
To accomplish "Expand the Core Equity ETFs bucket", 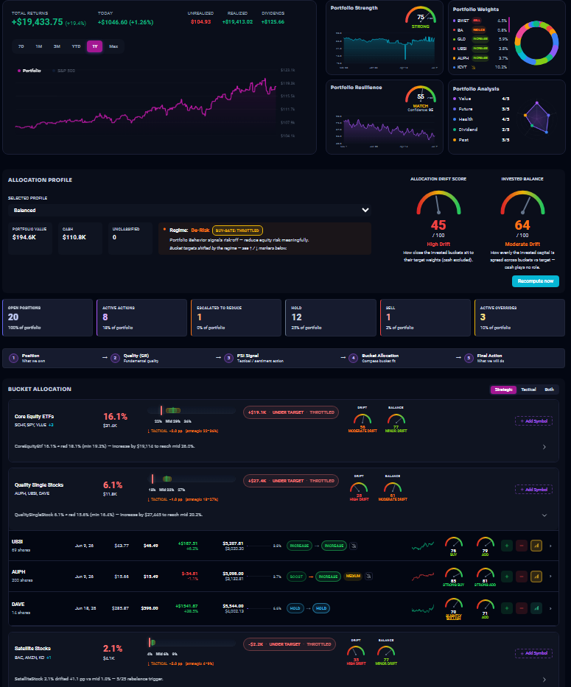I will point(544,447).
